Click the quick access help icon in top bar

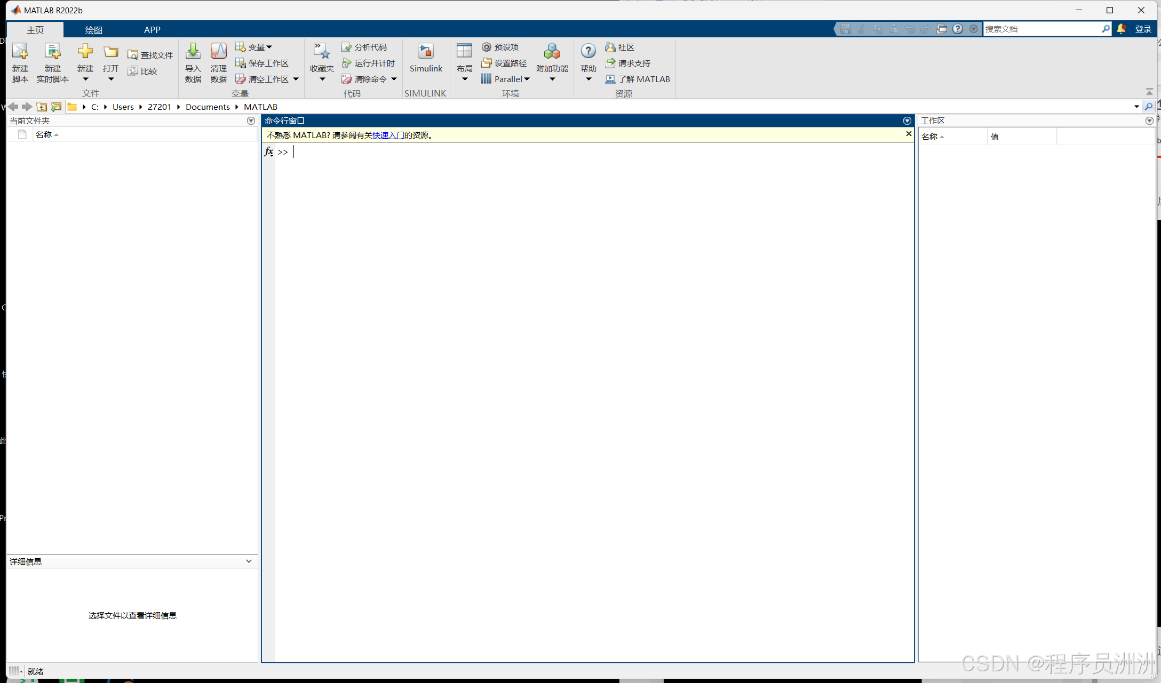point(958,29)
